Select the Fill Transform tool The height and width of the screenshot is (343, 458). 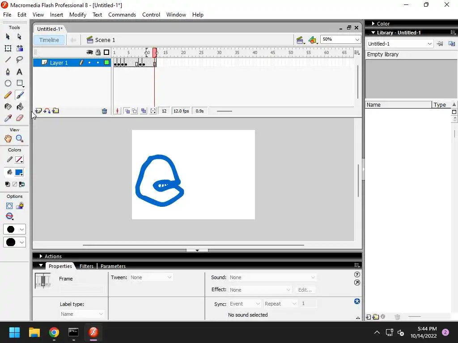tap(20, 48)
